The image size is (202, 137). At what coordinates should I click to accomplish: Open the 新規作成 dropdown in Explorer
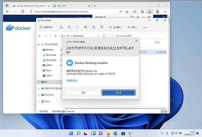click(47, 27)
